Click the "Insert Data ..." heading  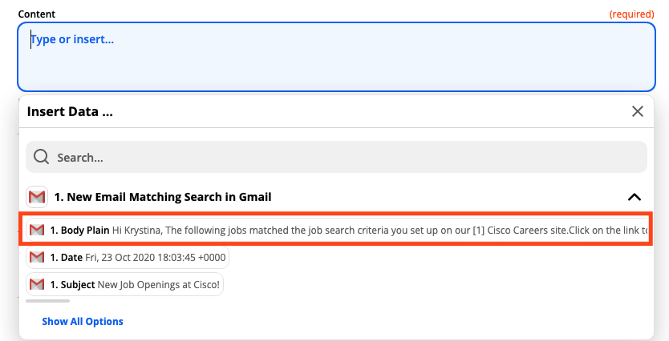[70, 111]
